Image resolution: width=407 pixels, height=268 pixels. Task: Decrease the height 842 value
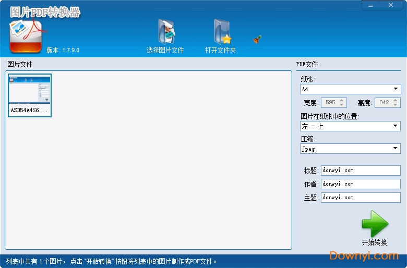click(395, 105)
